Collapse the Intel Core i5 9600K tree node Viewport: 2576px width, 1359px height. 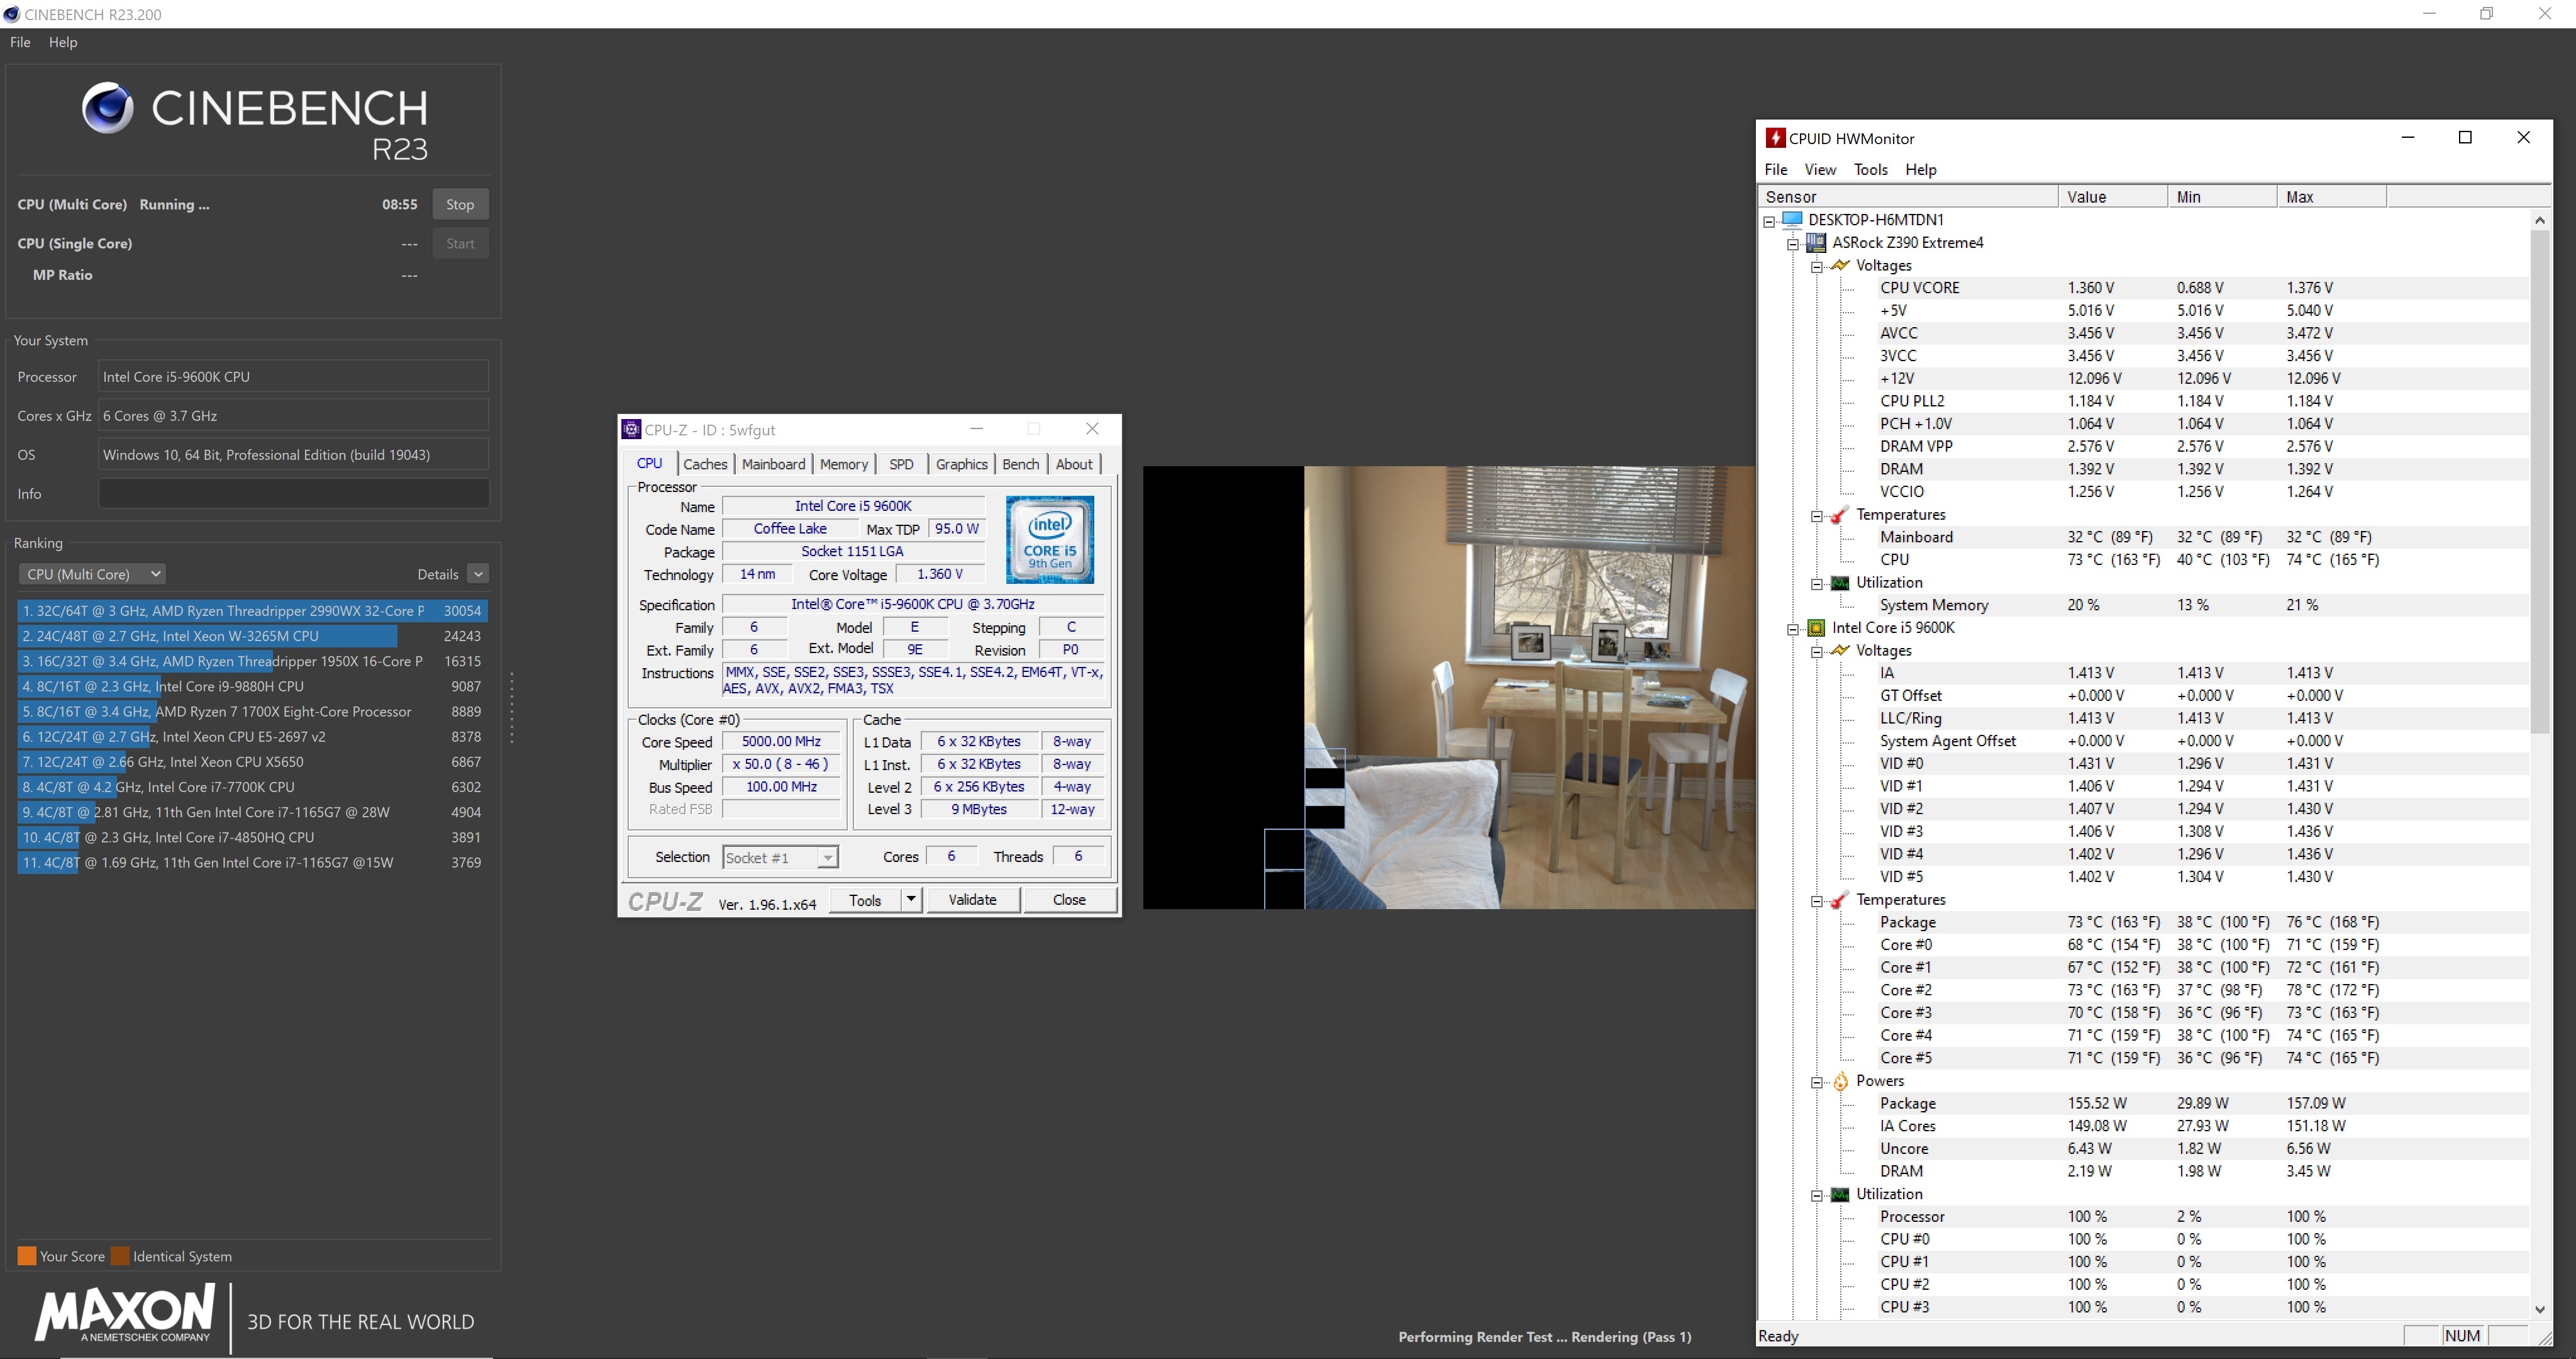1793,629
